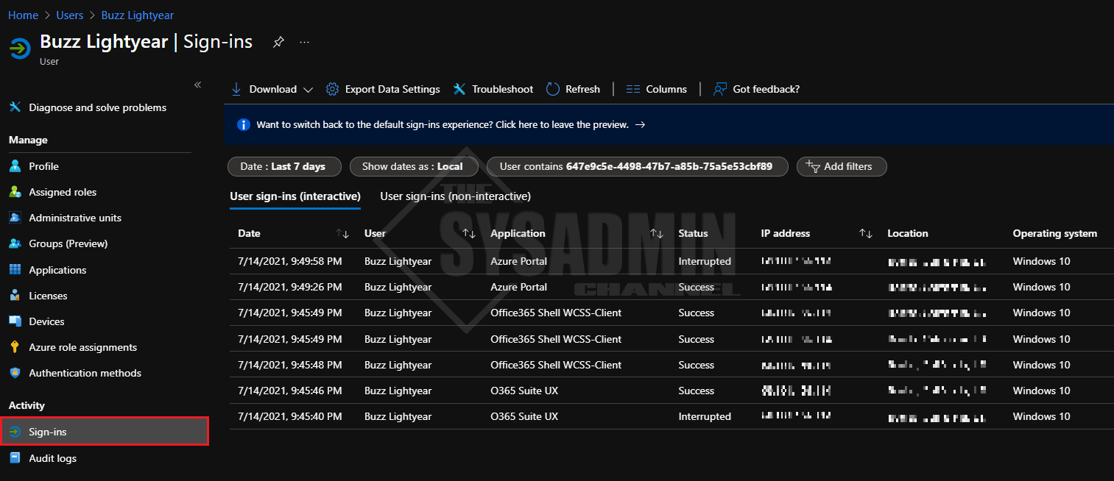Screen dimensions: 1114x481
Task: Switch to User sign-ins (interactive) tab
Action: coord(295,196)
